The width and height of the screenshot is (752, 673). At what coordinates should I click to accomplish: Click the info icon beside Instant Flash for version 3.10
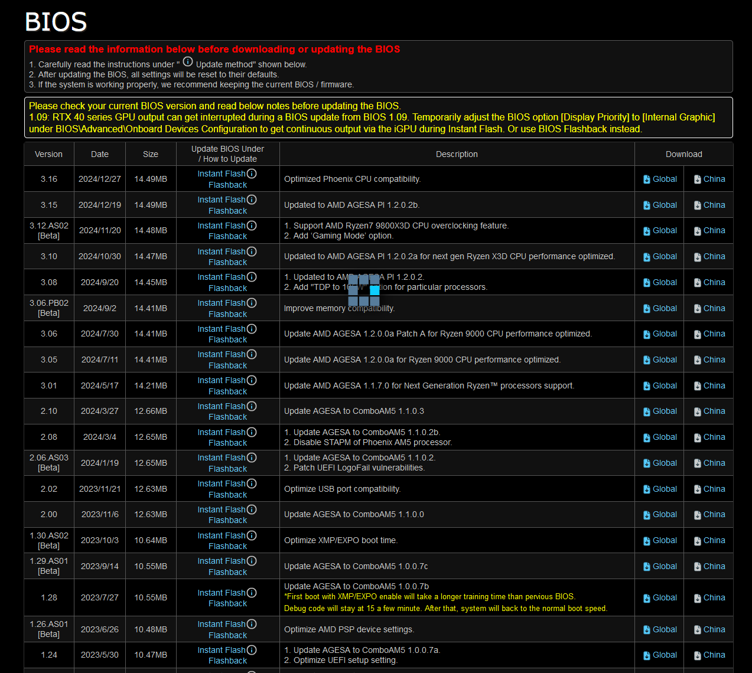[x=252, y=251]
